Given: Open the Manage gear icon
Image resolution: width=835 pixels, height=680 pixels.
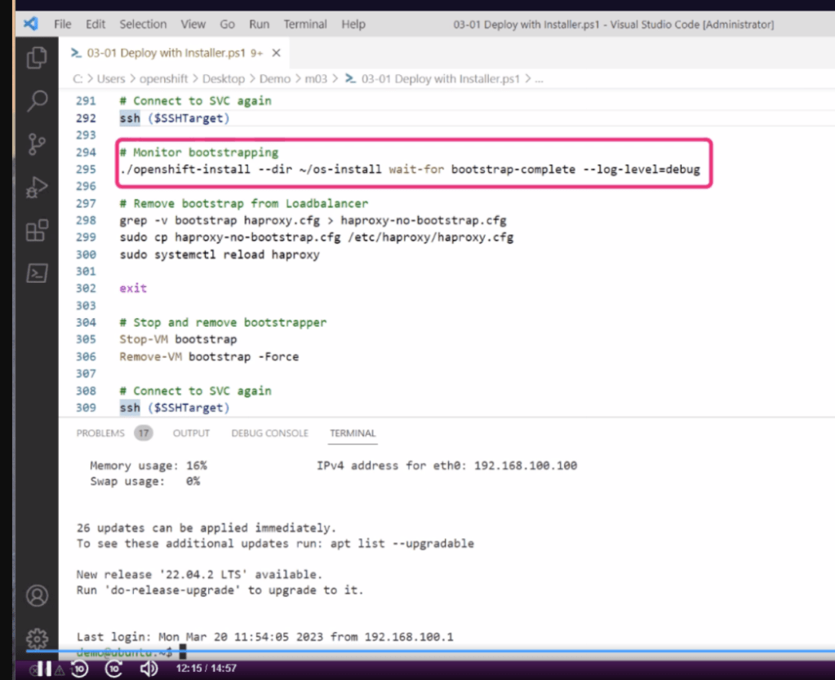Looking at the screenshot, I should 37,638.
